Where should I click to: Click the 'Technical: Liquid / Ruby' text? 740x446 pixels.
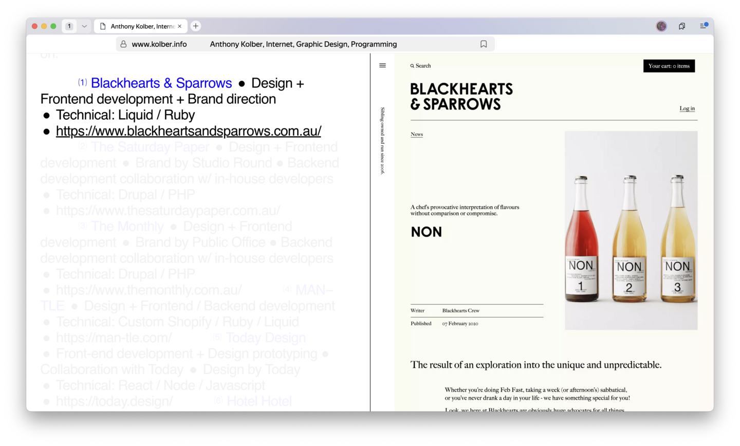tap(125, 115)
